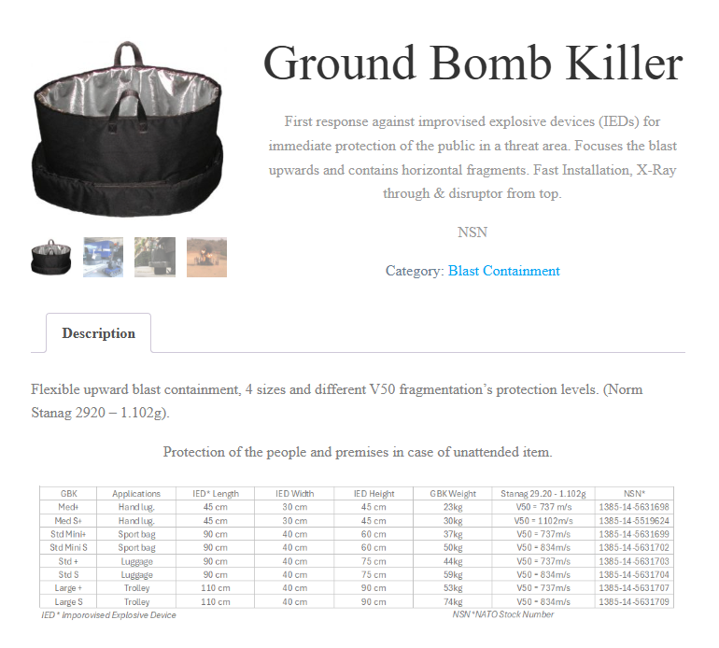Switch to the Description tab
719x648 pixels.
pos(98,333)
